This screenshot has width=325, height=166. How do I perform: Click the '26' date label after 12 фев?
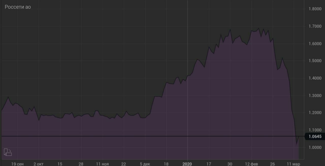pyautogui.click(x=272, y=164)
